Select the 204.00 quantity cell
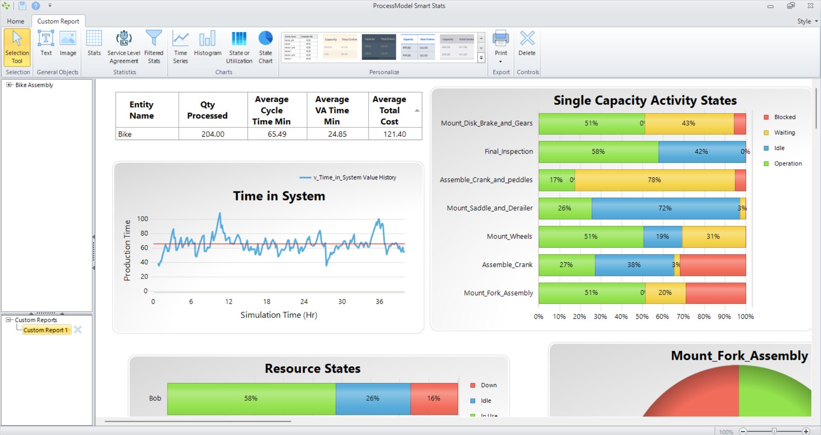The height and width of the screenshot is (435, 821). (213, 134)
